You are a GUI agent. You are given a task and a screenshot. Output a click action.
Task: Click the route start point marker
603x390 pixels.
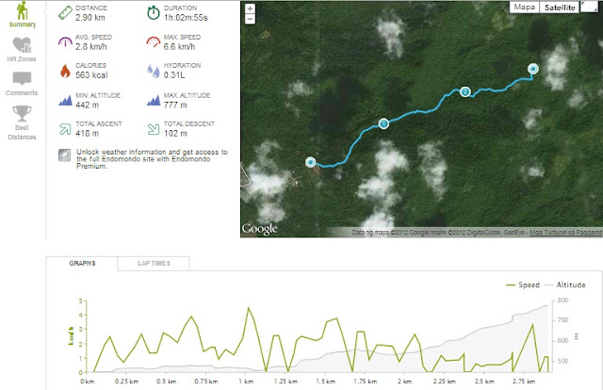[310, 162]
